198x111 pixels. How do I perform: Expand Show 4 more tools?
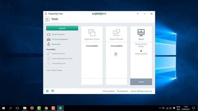pos(57,70)
